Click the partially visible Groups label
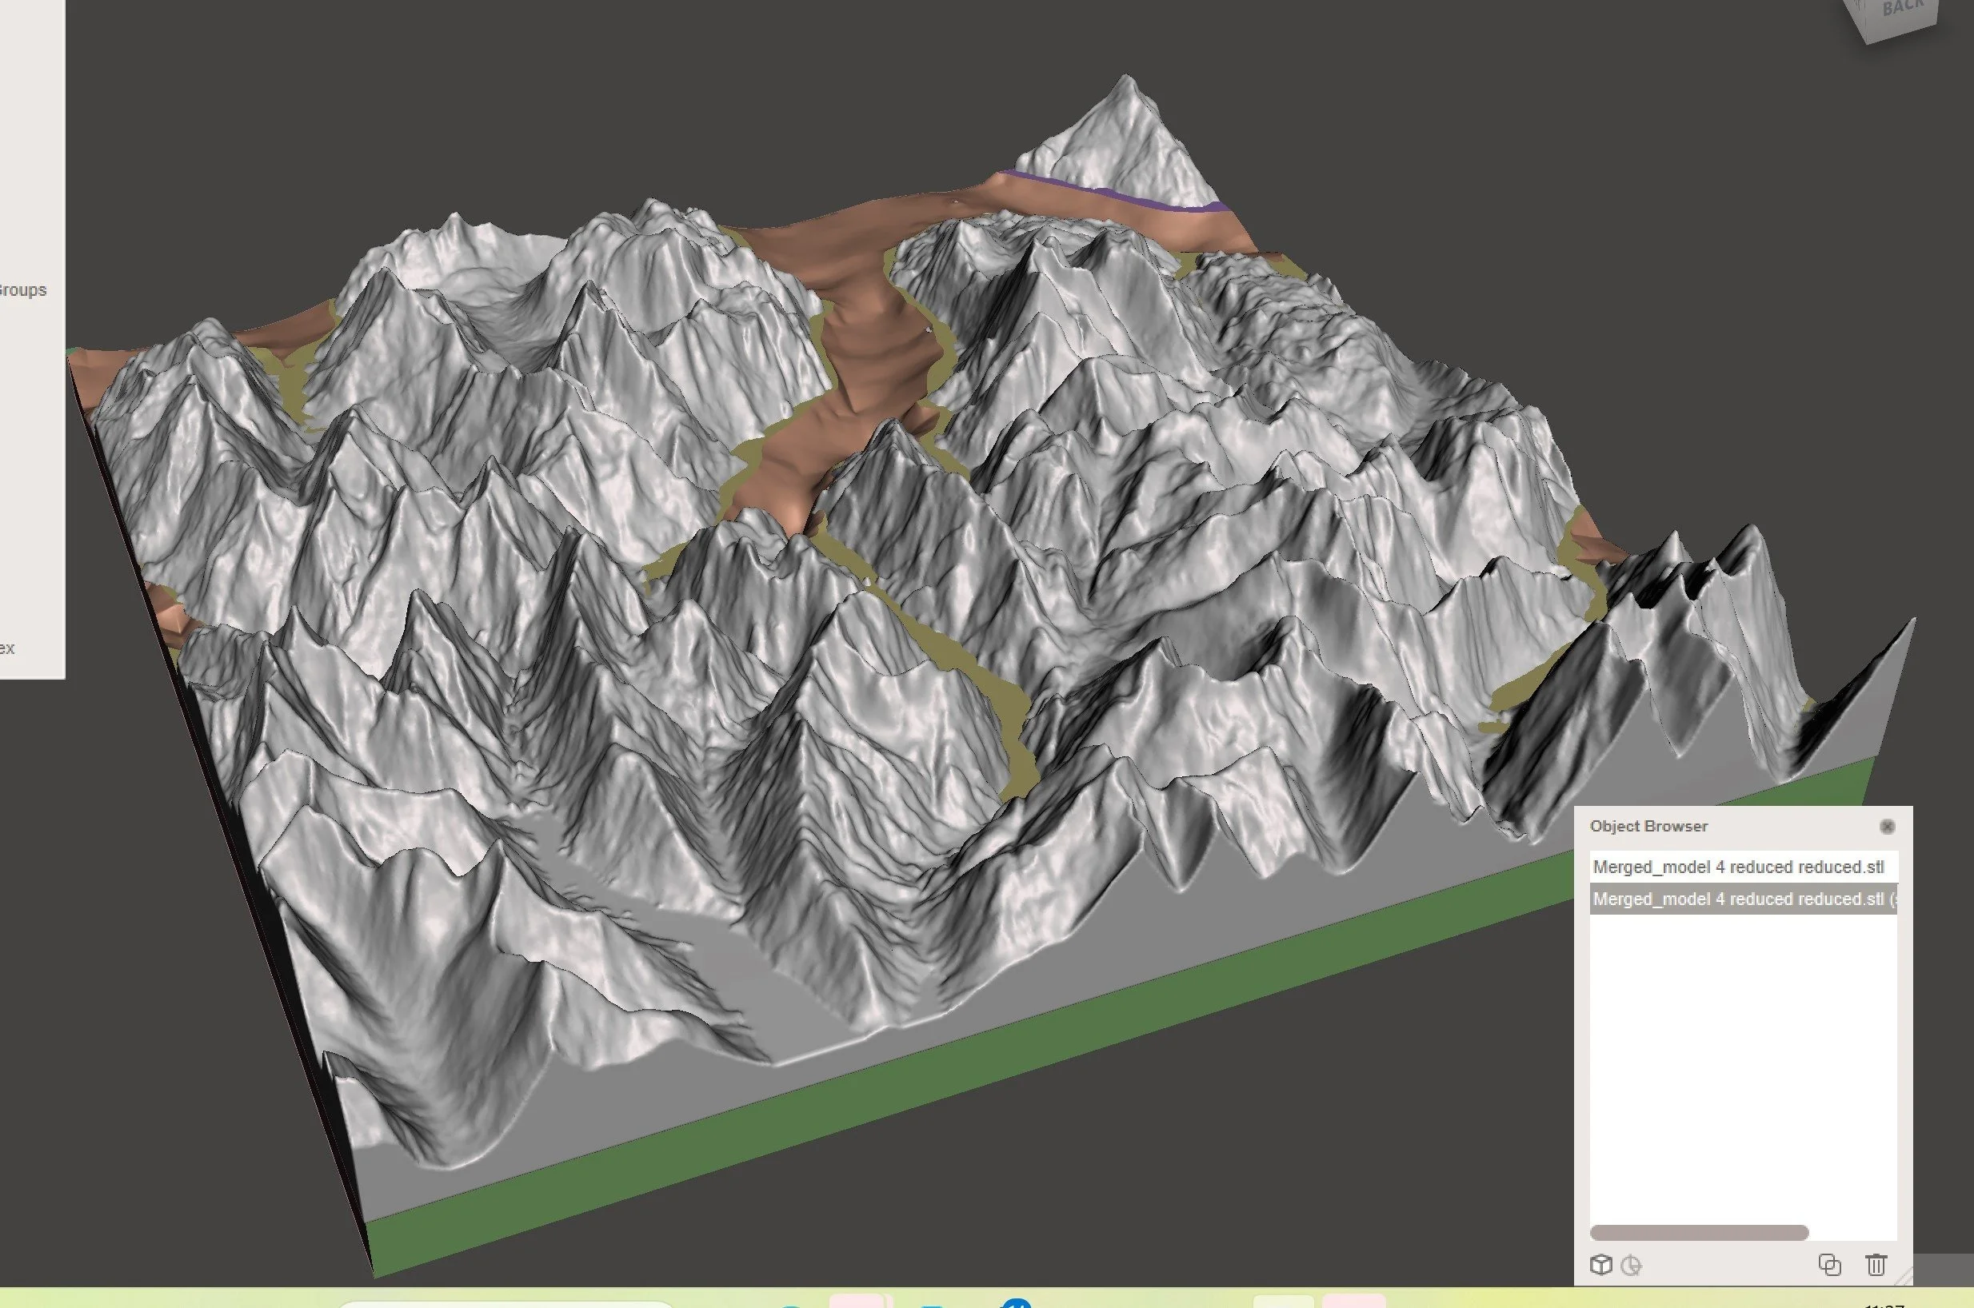Image resolution: width=1974 pixels, height=1308 pixels. pos(23,290)
